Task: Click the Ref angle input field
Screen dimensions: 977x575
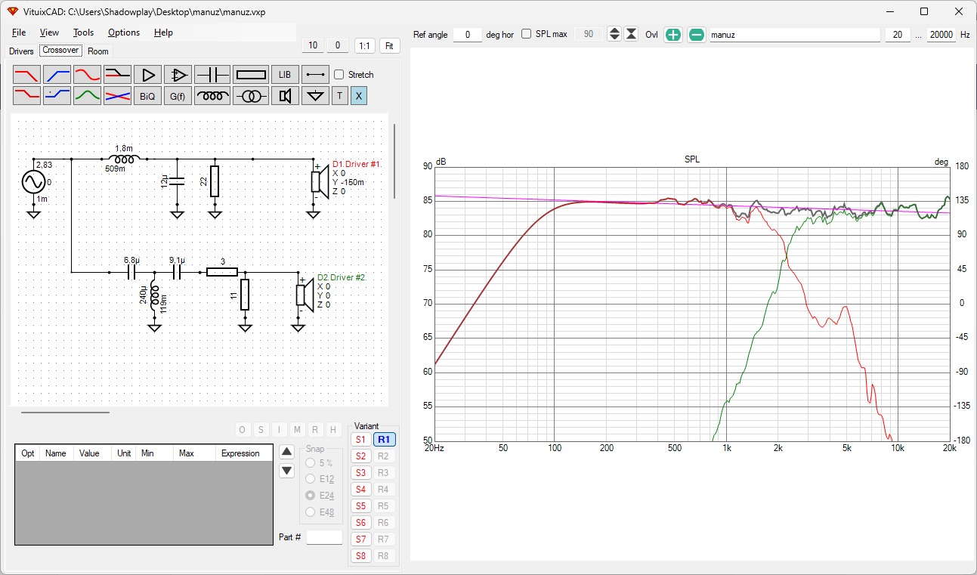Action: 468,35
